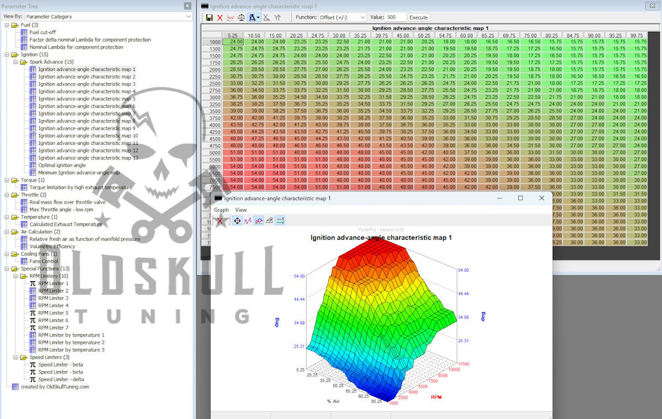662x419 pixels.
Task: Click the red X cancel icon in the map toolbar
Action: 220,18
